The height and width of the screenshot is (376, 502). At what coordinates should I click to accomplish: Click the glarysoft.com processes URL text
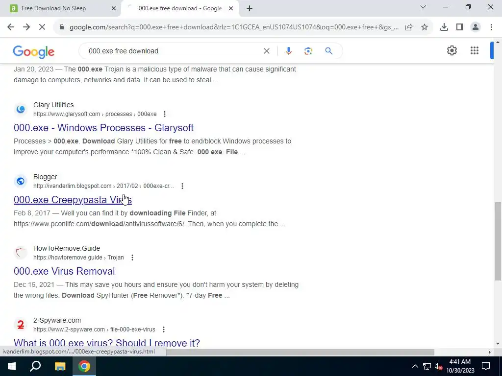pyautogui.click(x=95, y=114)
